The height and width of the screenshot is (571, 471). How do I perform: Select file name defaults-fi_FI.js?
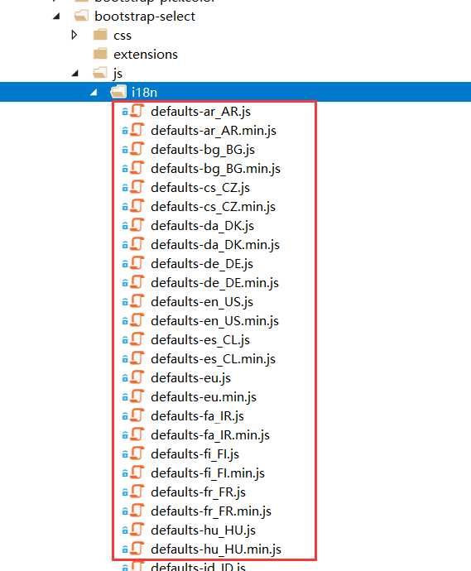pyautogui.click(x=195, y=454)
